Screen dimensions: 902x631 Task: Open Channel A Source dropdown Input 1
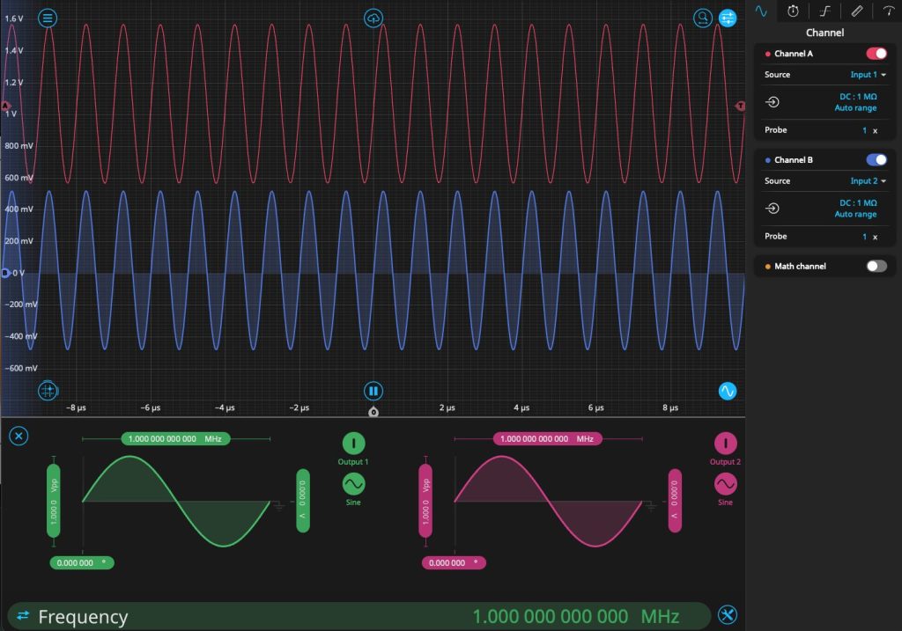click(867, 75)
